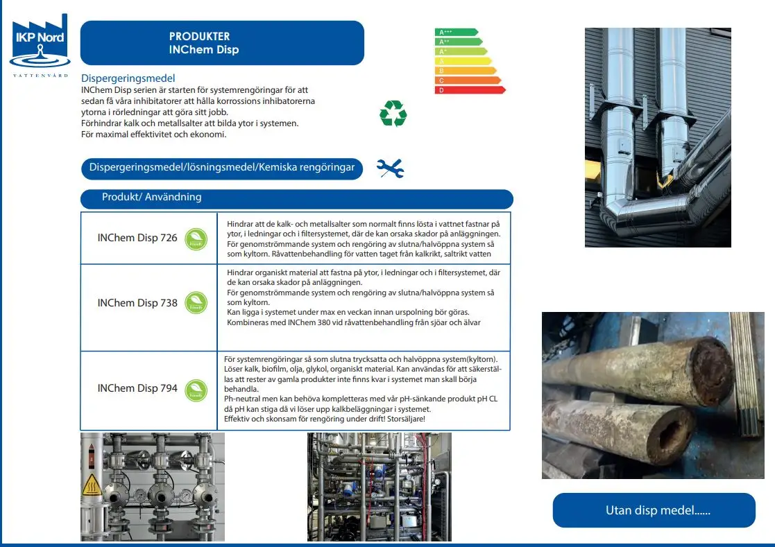Screen dimensions: 775x547
Task: Click the eco-friendly badge beside INChem Disp 738
Action: click(x=196, y=303)
